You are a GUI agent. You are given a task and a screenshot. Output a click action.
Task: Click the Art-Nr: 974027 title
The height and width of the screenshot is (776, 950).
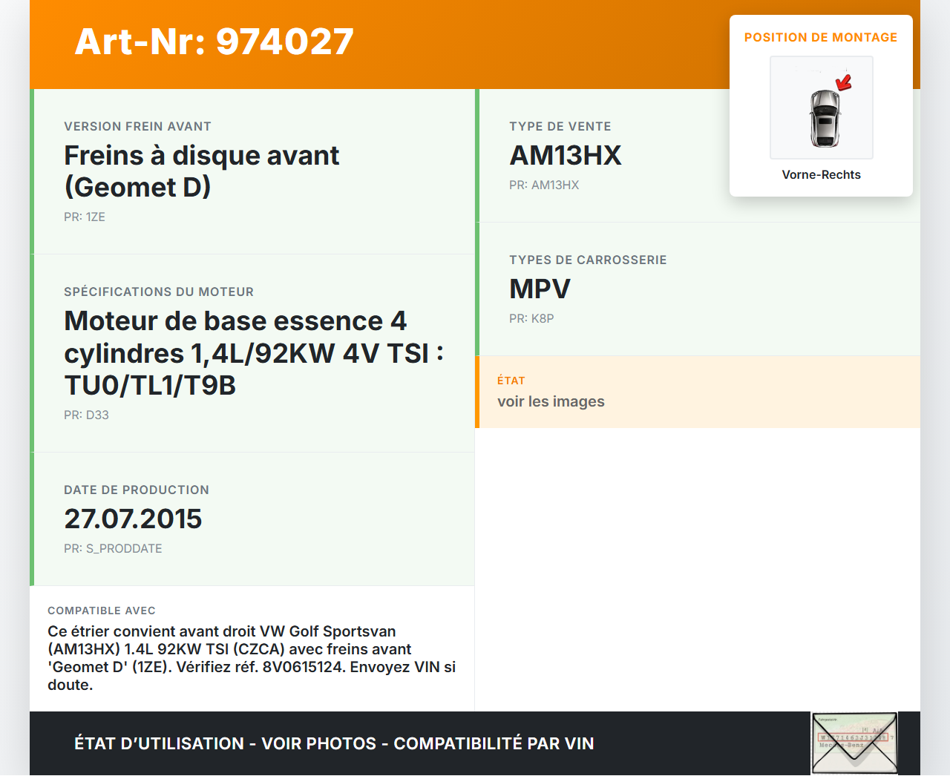tap(214, 42)
